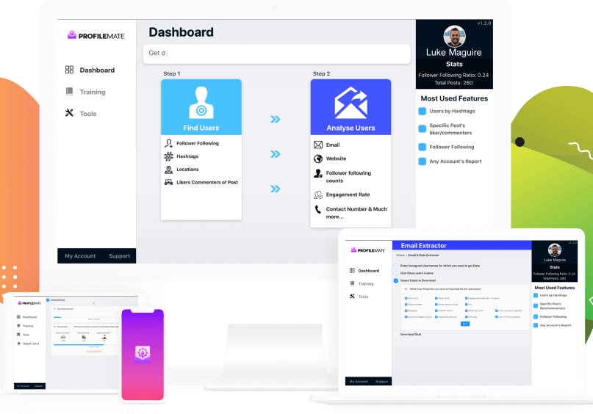The width and height of the screenshot is (593, 414).
Task: Toggle Post Count checkbox in Email Extractor
Action: [406, 299]
